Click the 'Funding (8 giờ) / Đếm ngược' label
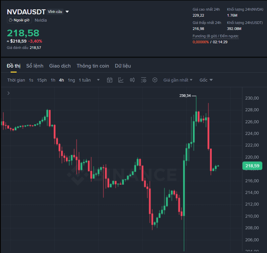Image resolution: width=267 pixels, height=253 pixels. point(215,36)
